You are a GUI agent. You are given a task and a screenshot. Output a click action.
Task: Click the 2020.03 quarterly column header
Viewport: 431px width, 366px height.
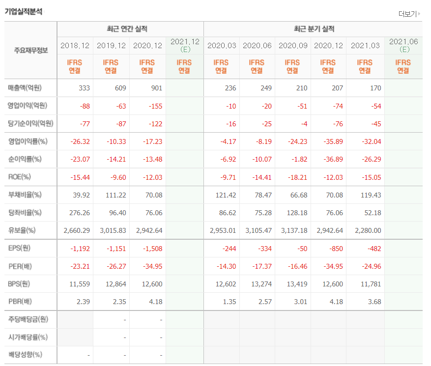click(x=222, y=46)
